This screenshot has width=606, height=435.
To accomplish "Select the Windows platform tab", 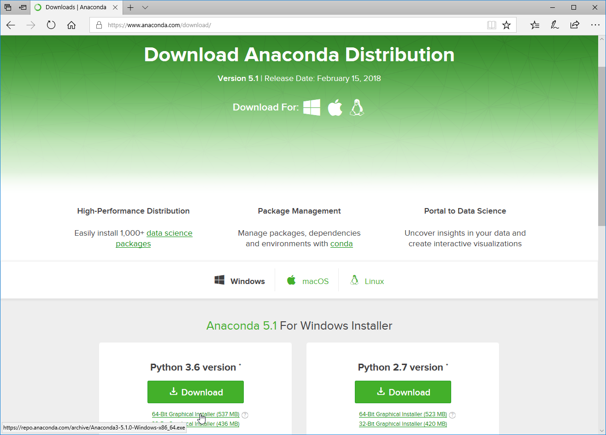I will coord(240,281).
